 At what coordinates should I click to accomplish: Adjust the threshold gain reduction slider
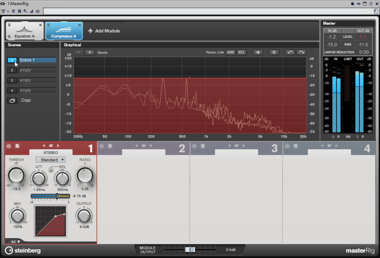pyautogui.click(x=50, y=196)
